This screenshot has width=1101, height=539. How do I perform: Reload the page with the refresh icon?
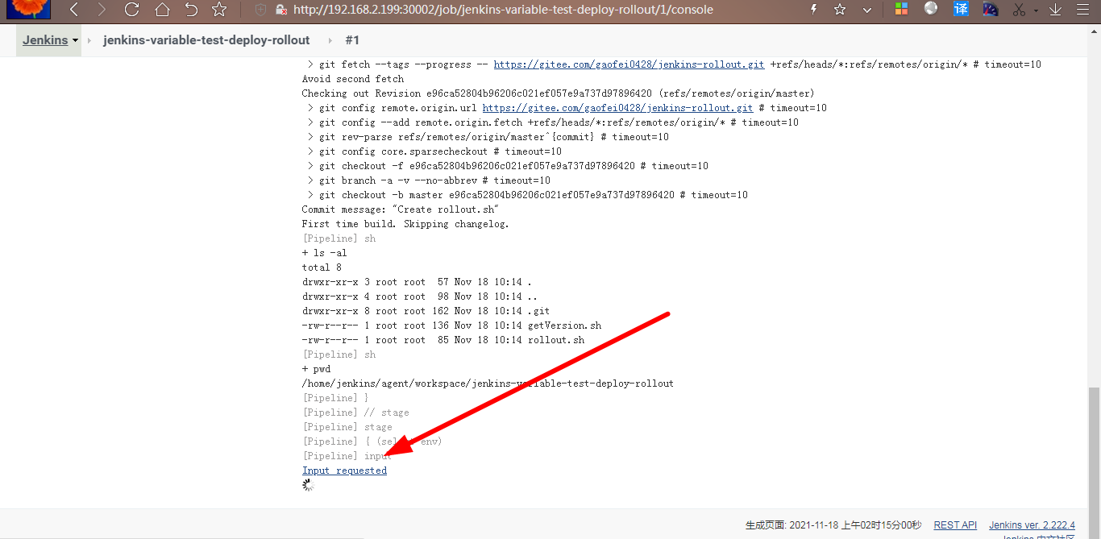[132, 10]
